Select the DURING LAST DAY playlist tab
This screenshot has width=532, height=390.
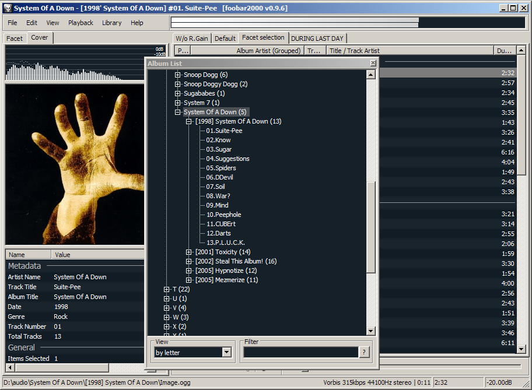317,38
